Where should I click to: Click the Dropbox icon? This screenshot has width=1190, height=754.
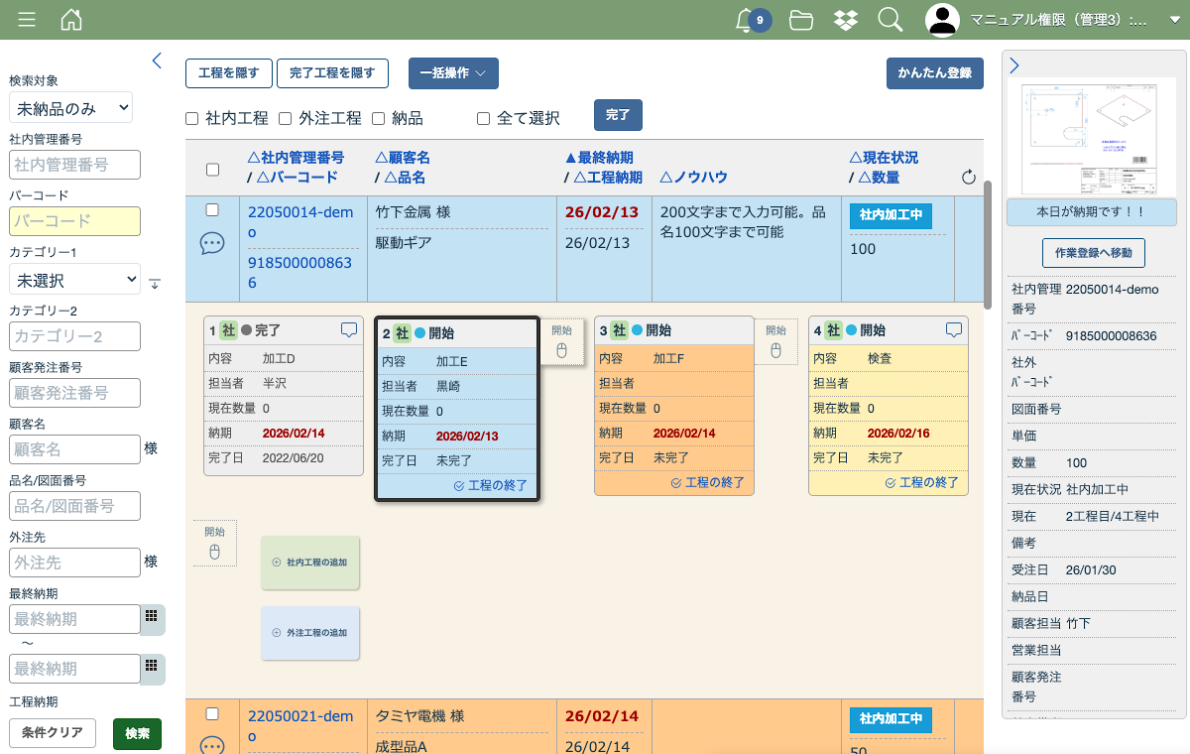846,20
